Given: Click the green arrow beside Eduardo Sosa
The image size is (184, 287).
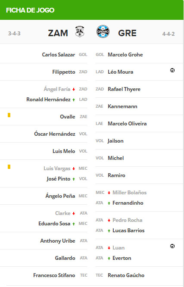Looking at the screenshot, I should [x=74, y=224].
